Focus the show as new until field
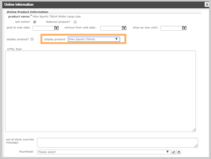The width and height of the screenshot is (211, 159). 171,28
